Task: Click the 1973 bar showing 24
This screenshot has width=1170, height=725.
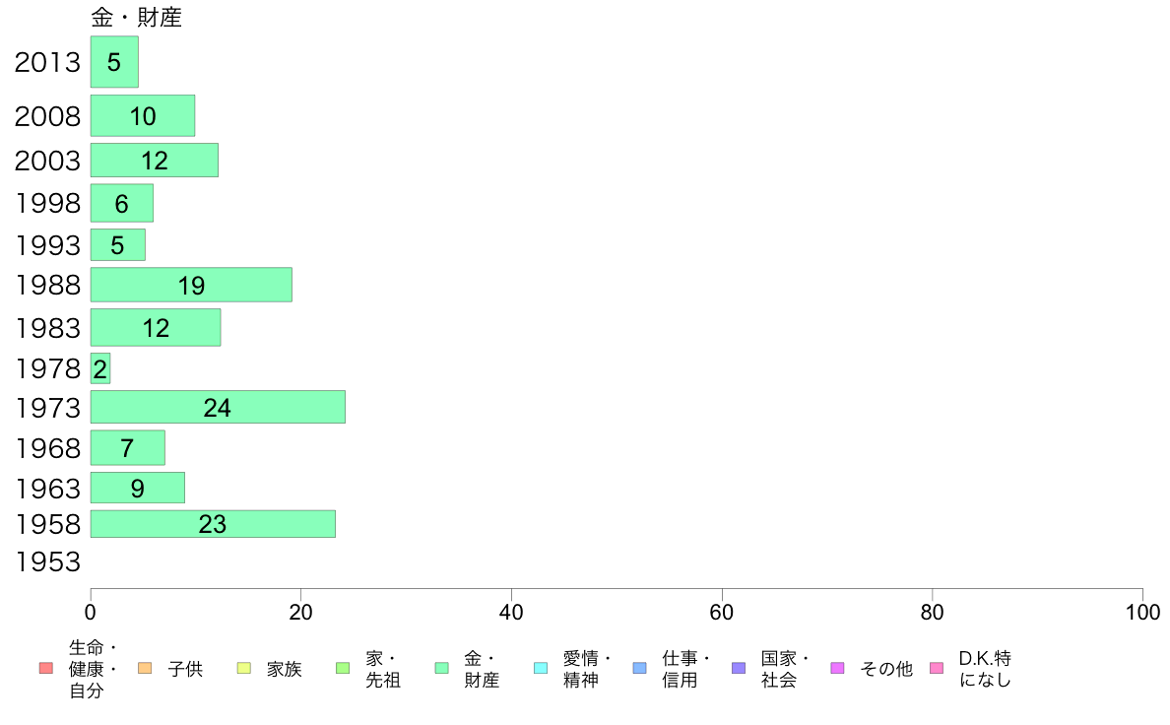Action: tap(218, 407)
